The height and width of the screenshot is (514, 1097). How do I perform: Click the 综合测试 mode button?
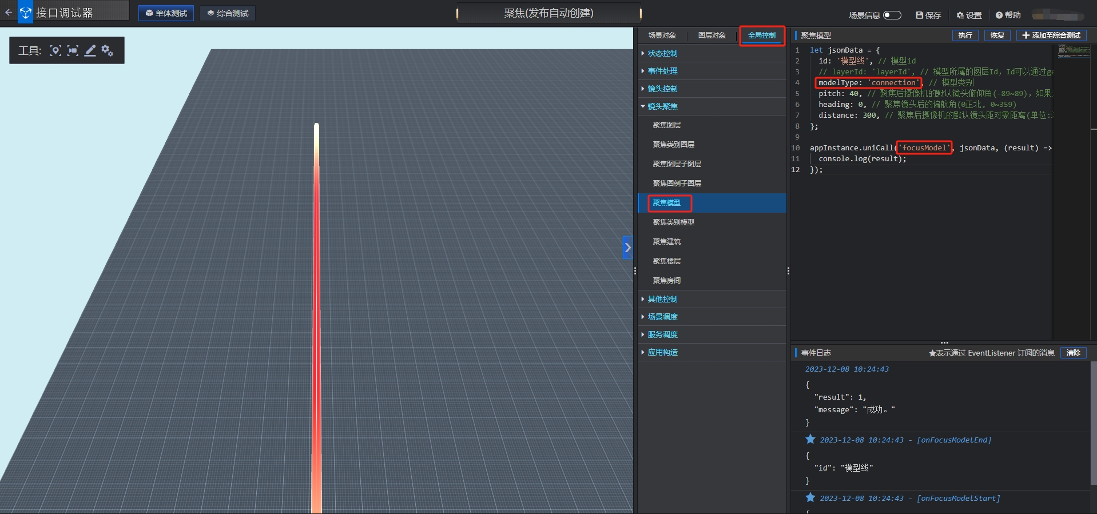pyautogui.click(x=228, y=13)
